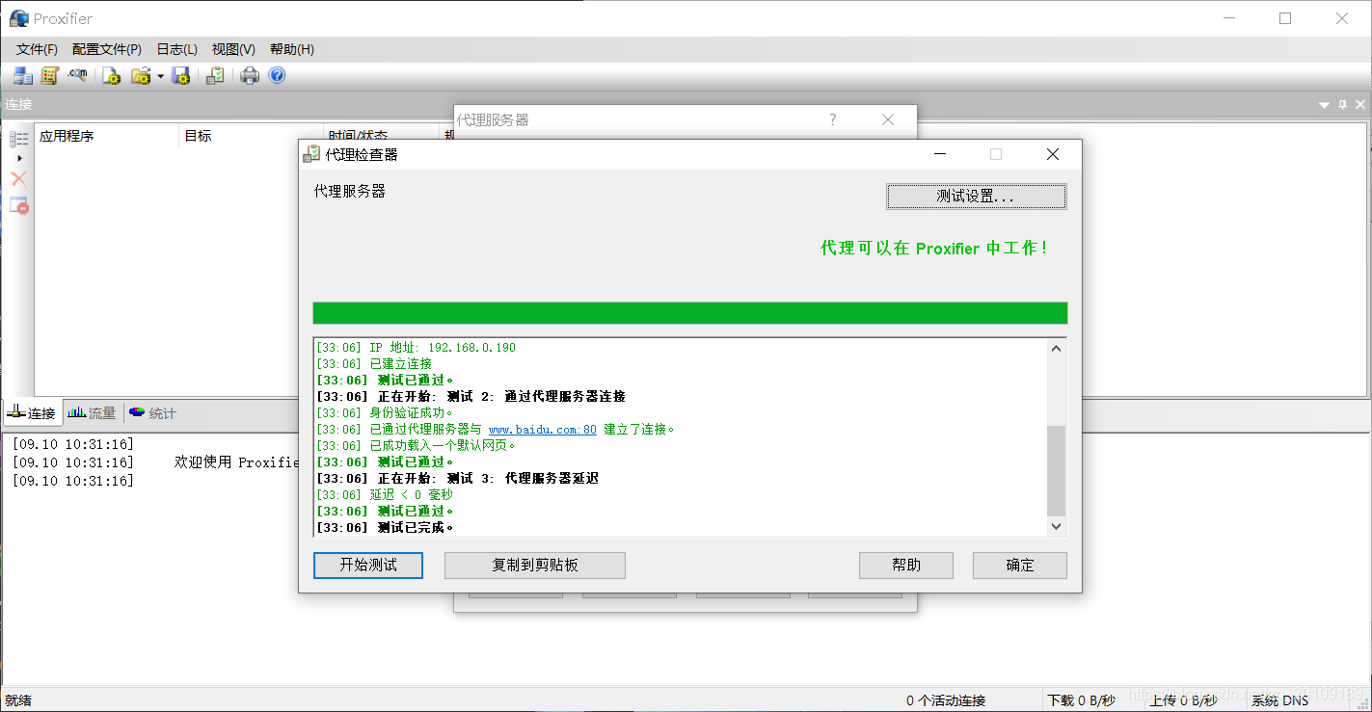
Task: Click 应用程序 column header
Action: tap(107, 136)
